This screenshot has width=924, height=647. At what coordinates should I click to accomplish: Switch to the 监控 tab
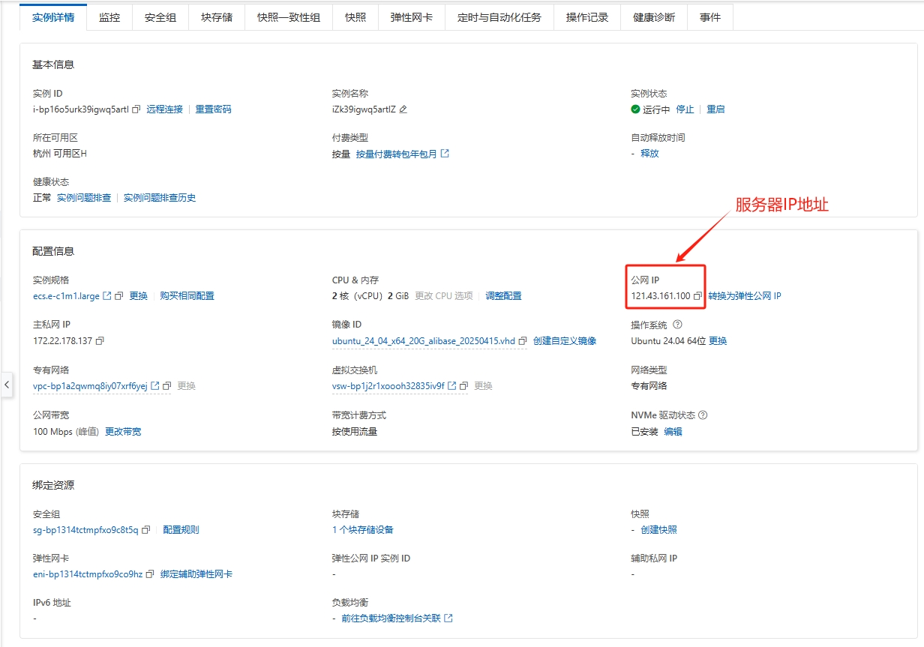[109, 17]
